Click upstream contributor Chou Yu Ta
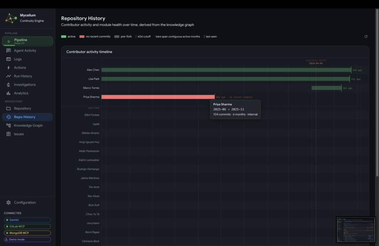This screenshot has width=379, height=246. pos(93,214)
